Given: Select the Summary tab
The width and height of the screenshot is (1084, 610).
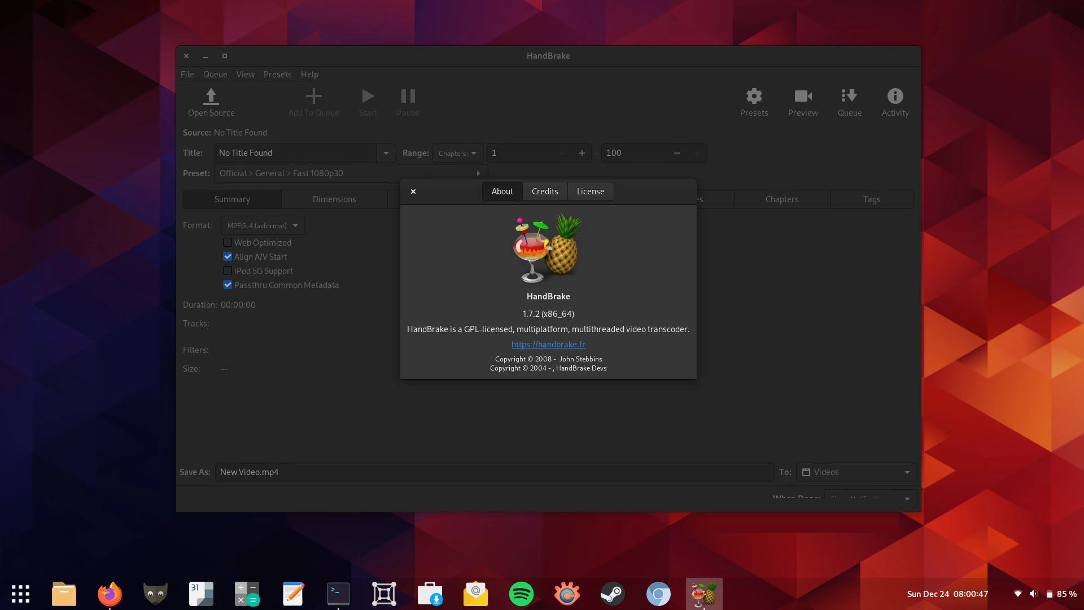Looking at the screenshot, I should click(232, 199).
